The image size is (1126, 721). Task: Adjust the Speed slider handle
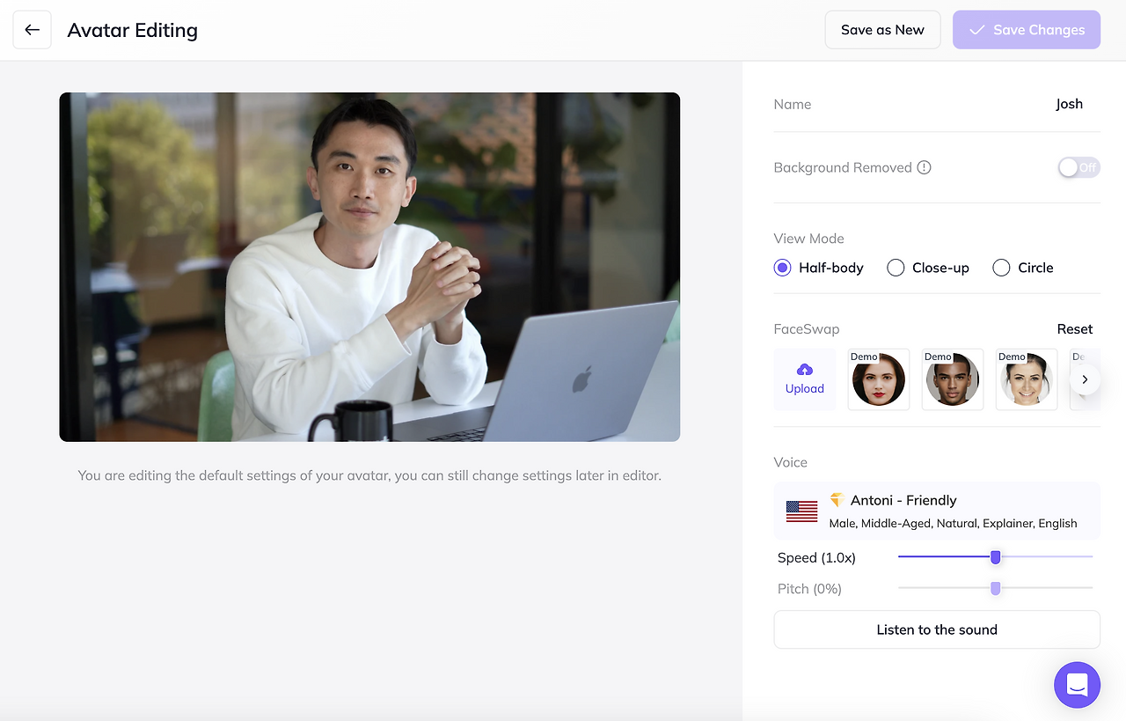(x=996, y=556)
